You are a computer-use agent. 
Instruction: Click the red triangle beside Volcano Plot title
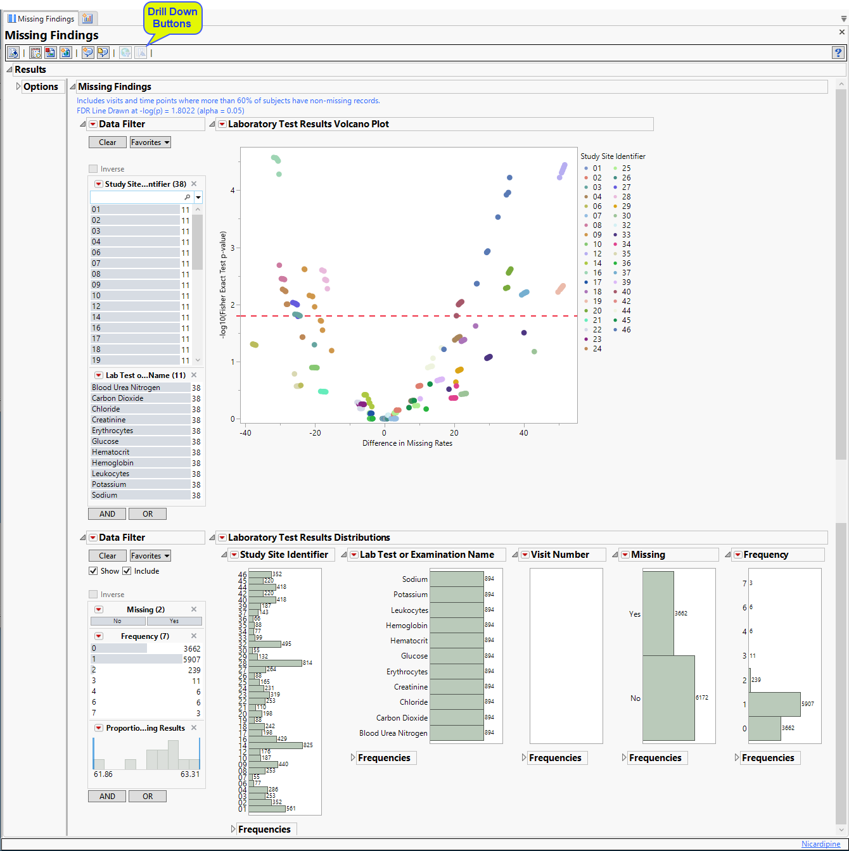click(222, 125)
